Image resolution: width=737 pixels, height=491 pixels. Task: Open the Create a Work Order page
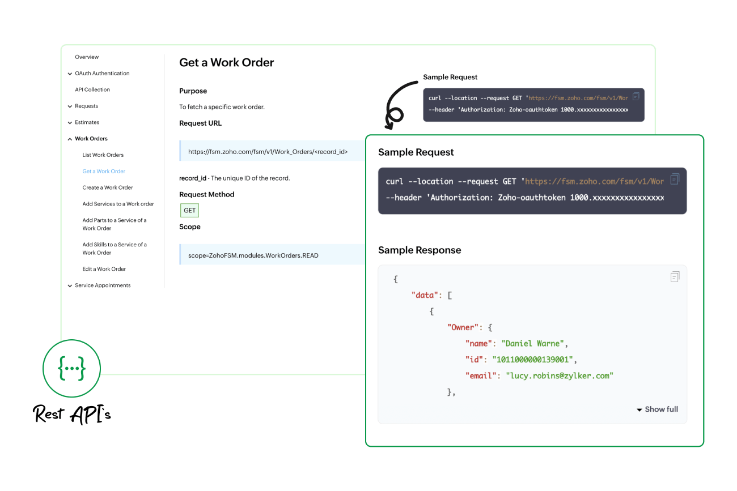click(108, 188)
